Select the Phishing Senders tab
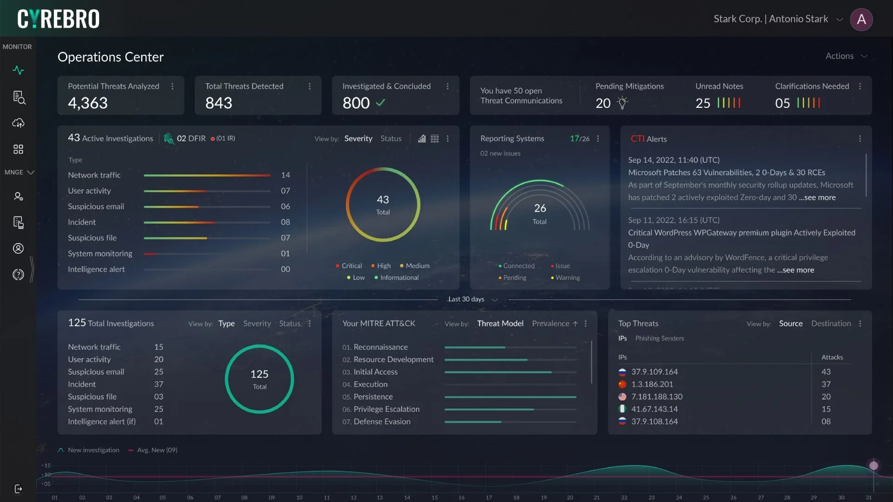The height and width of the screenshot is (502, 893). 659,338
